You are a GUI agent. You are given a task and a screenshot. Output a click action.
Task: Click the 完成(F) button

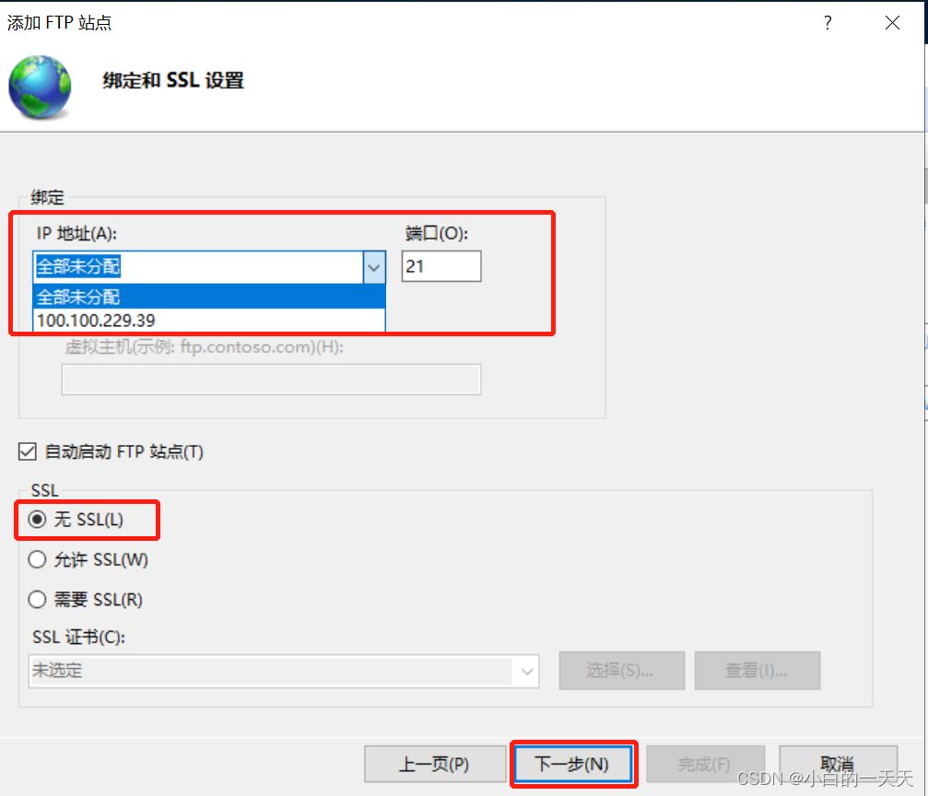705,764
